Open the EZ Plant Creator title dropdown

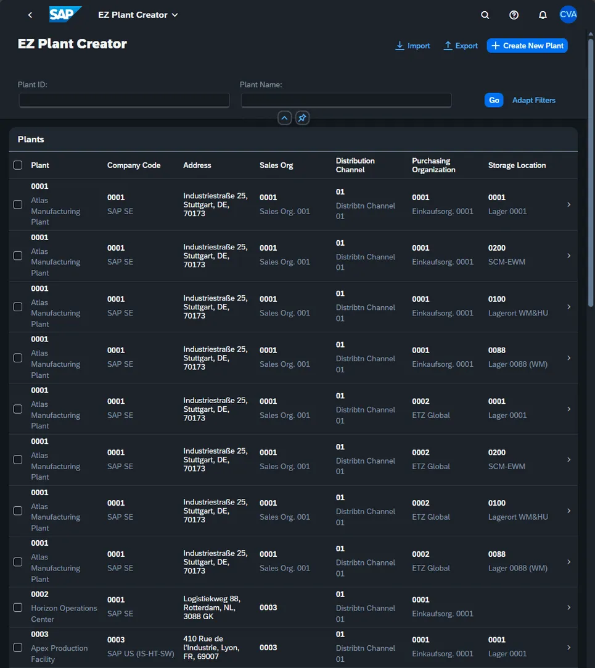(x=138, y=15)
